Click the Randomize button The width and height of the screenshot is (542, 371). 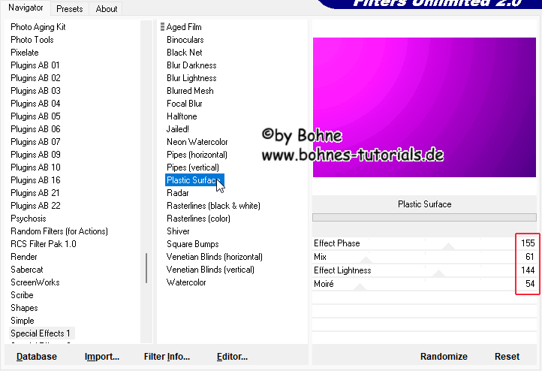(x=444, y=357)
